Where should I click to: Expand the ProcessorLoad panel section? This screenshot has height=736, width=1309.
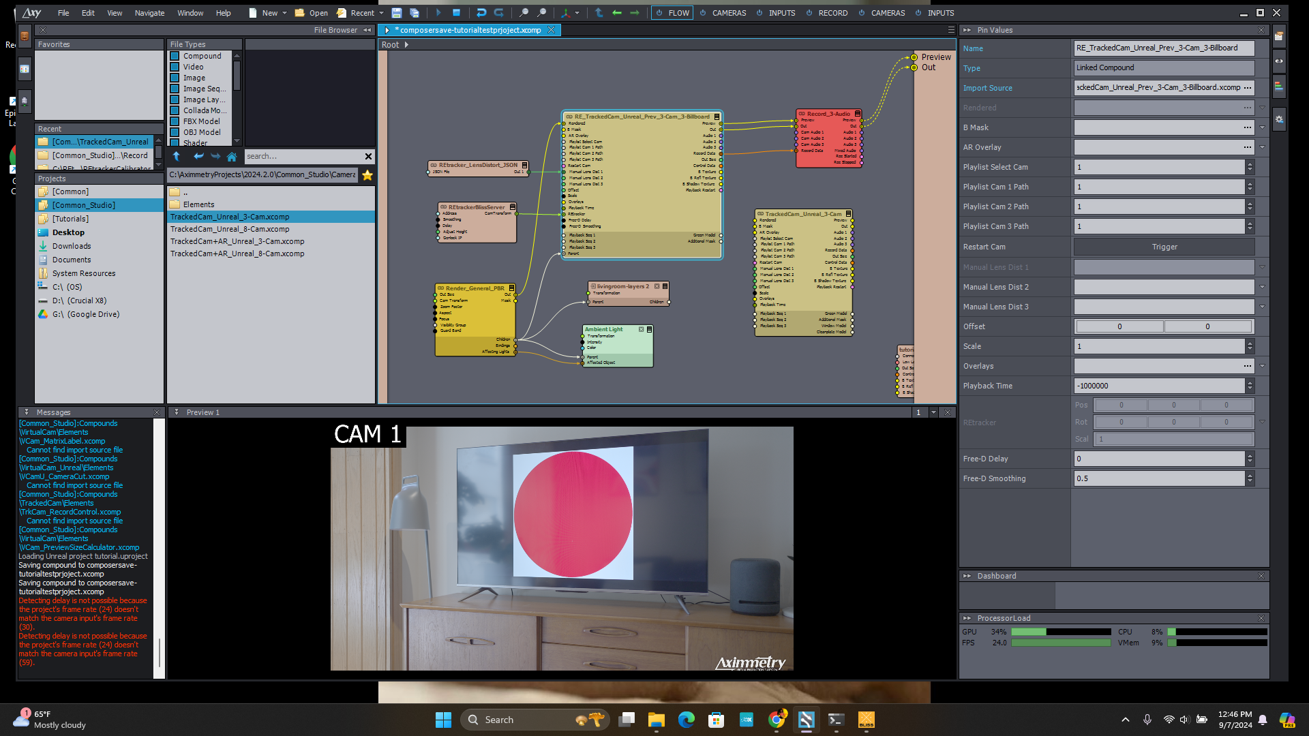pyautogui.click(x=968, y=618)
